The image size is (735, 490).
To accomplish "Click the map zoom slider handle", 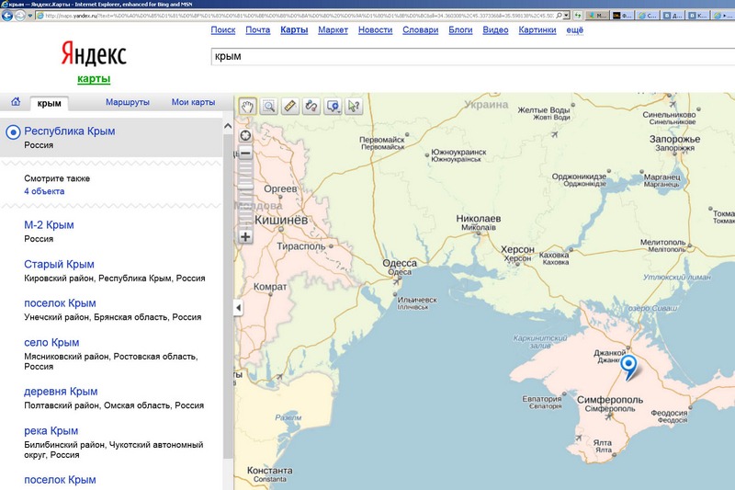I will coord(245,186).
